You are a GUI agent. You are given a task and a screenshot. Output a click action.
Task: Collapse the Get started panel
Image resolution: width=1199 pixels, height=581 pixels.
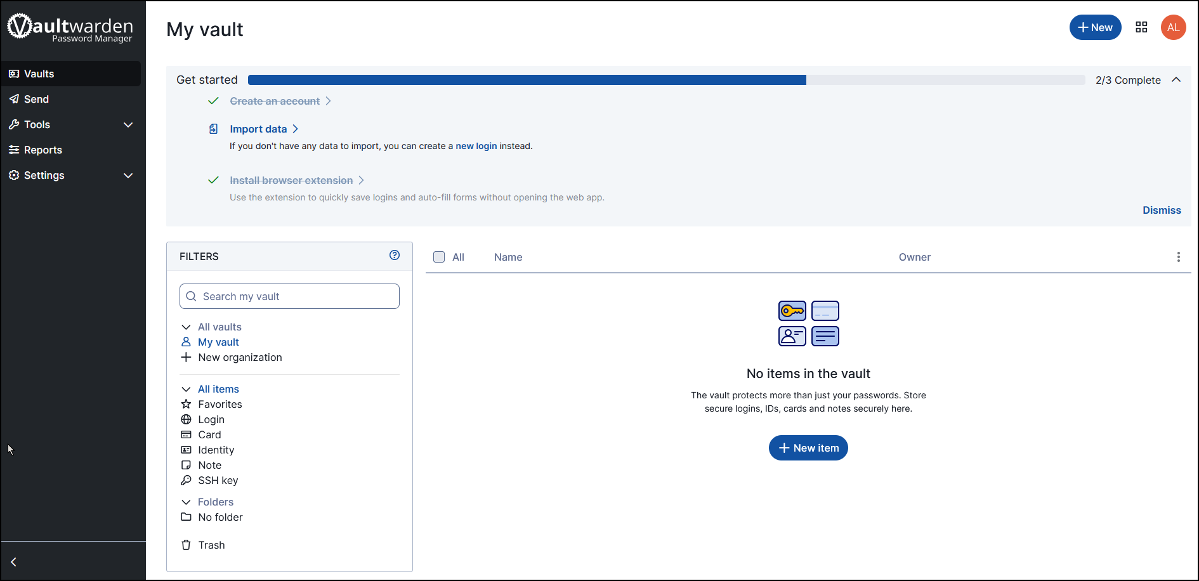pyautogui.click(x=1176, y=80)
